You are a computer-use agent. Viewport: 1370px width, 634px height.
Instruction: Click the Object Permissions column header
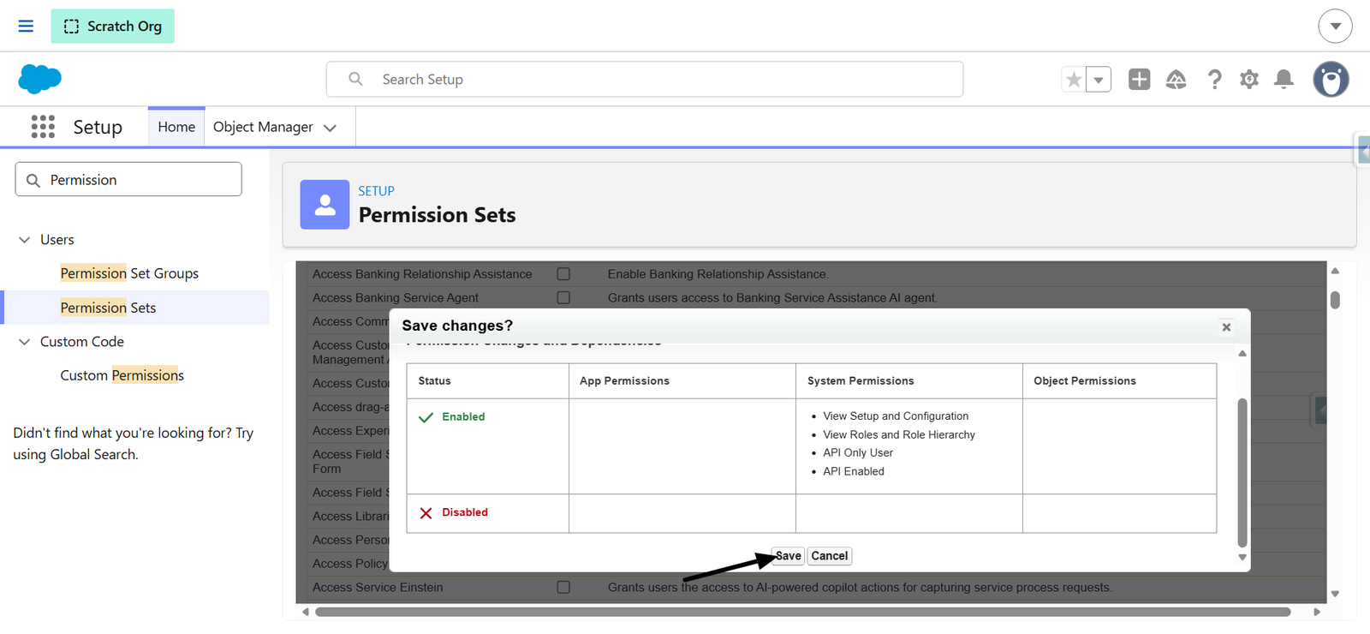coord(1085,381)
